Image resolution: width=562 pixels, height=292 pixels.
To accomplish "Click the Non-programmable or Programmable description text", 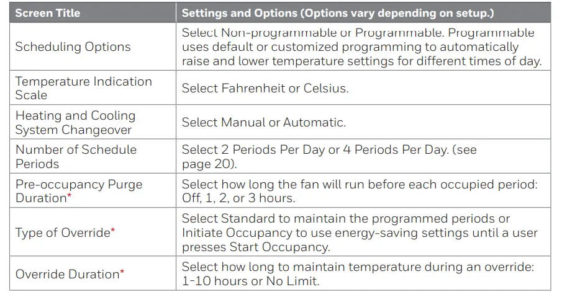I will click(x=361, y=47).
